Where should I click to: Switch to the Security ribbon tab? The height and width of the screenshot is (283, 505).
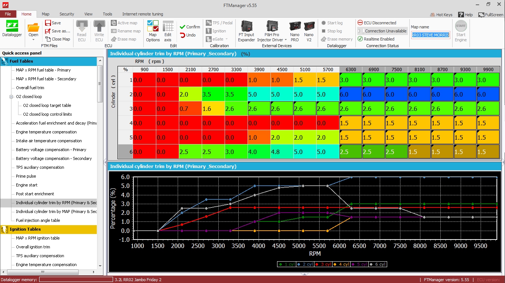[x=66, y=14]
